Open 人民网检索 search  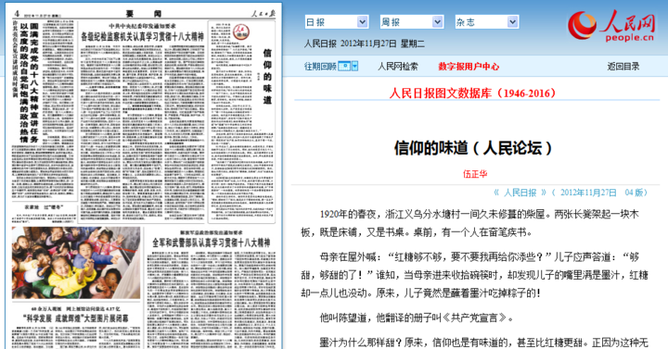click(x=397, y=67)
